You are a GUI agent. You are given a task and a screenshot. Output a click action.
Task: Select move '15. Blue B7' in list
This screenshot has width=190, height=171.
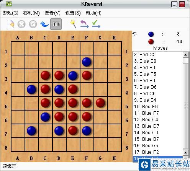[x=158, y=139]
